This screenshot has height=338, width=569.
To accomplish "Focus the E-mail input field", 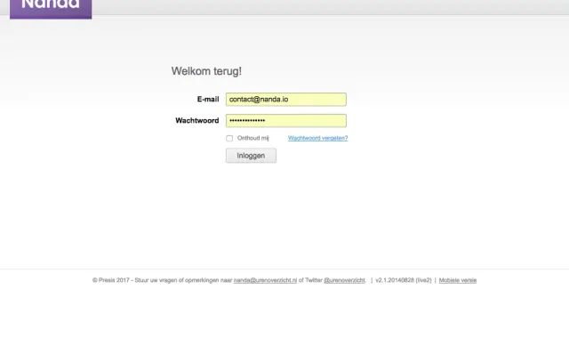I will (286, 100).
